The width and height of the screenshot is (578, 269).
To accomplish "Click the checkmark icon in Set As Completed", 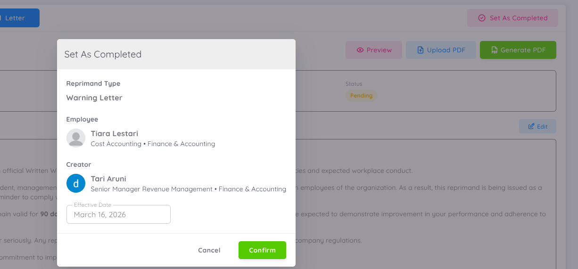I will 481,18.
